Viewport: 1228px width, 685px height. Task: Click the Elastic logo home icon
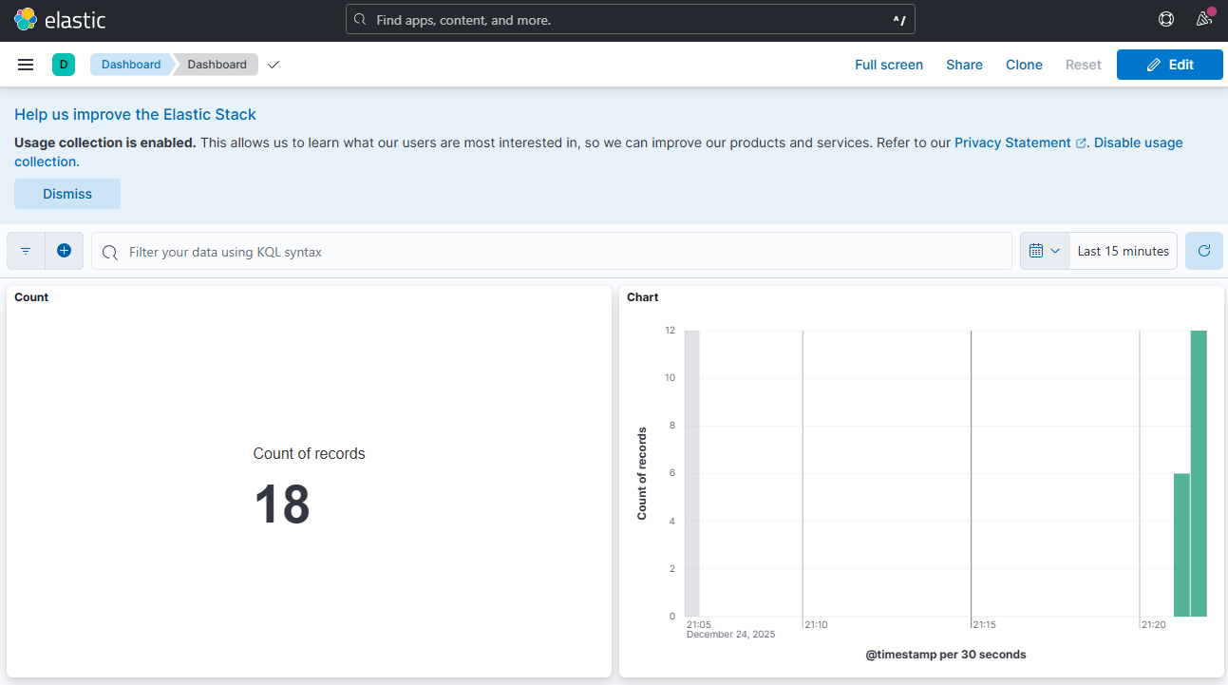[26, 19]
